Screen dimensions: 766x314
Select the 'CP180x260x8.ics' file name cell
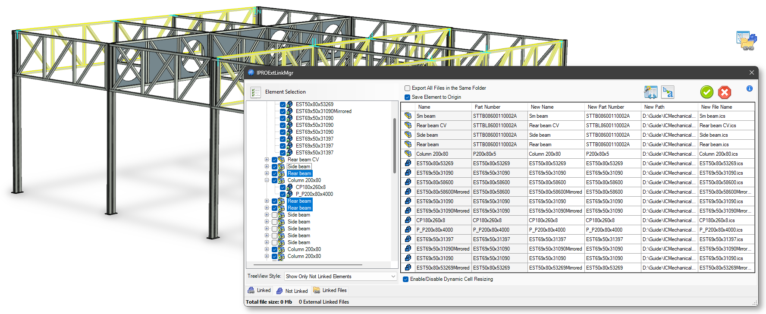726,220
